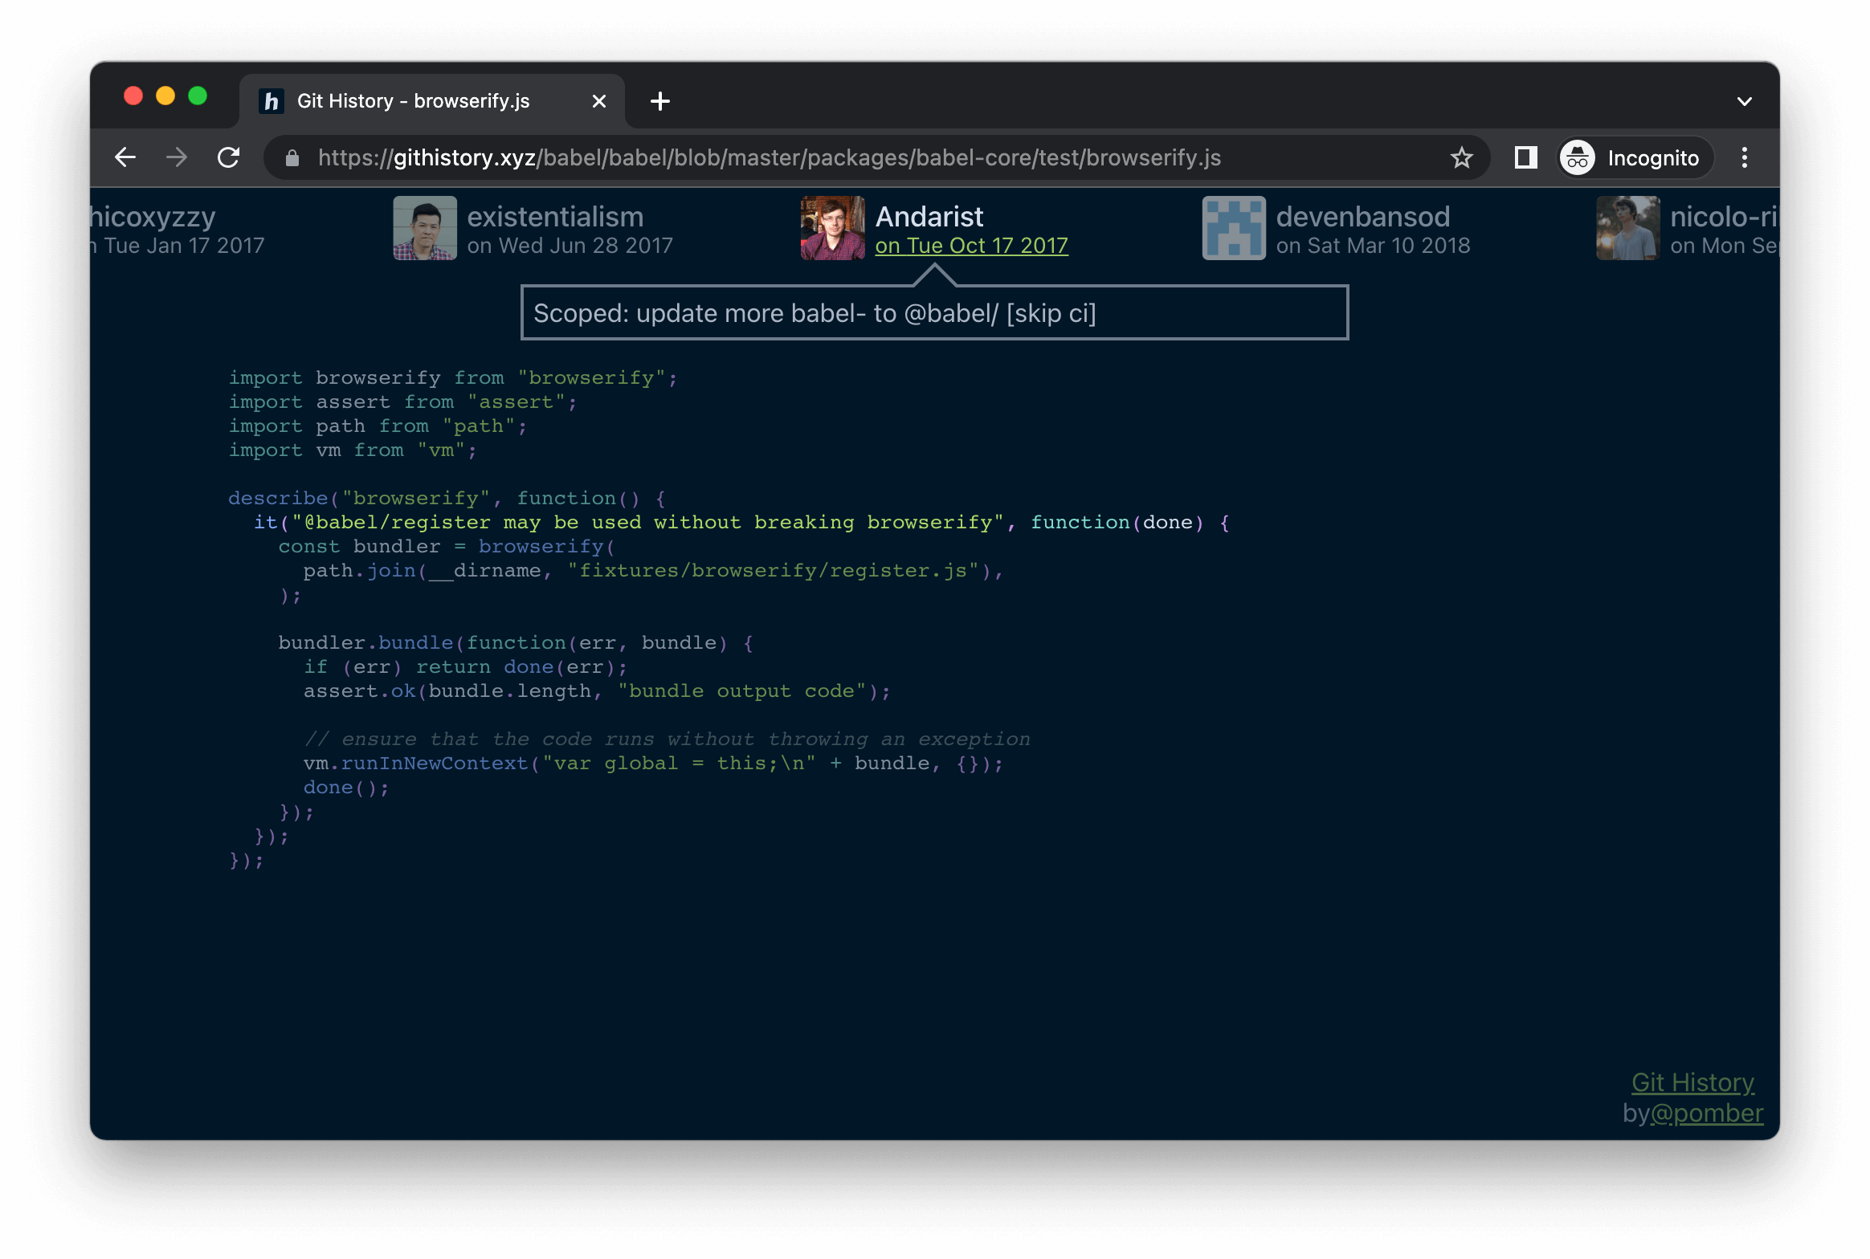
Task: Click Andarist's profile avatar
Action: 832,228
